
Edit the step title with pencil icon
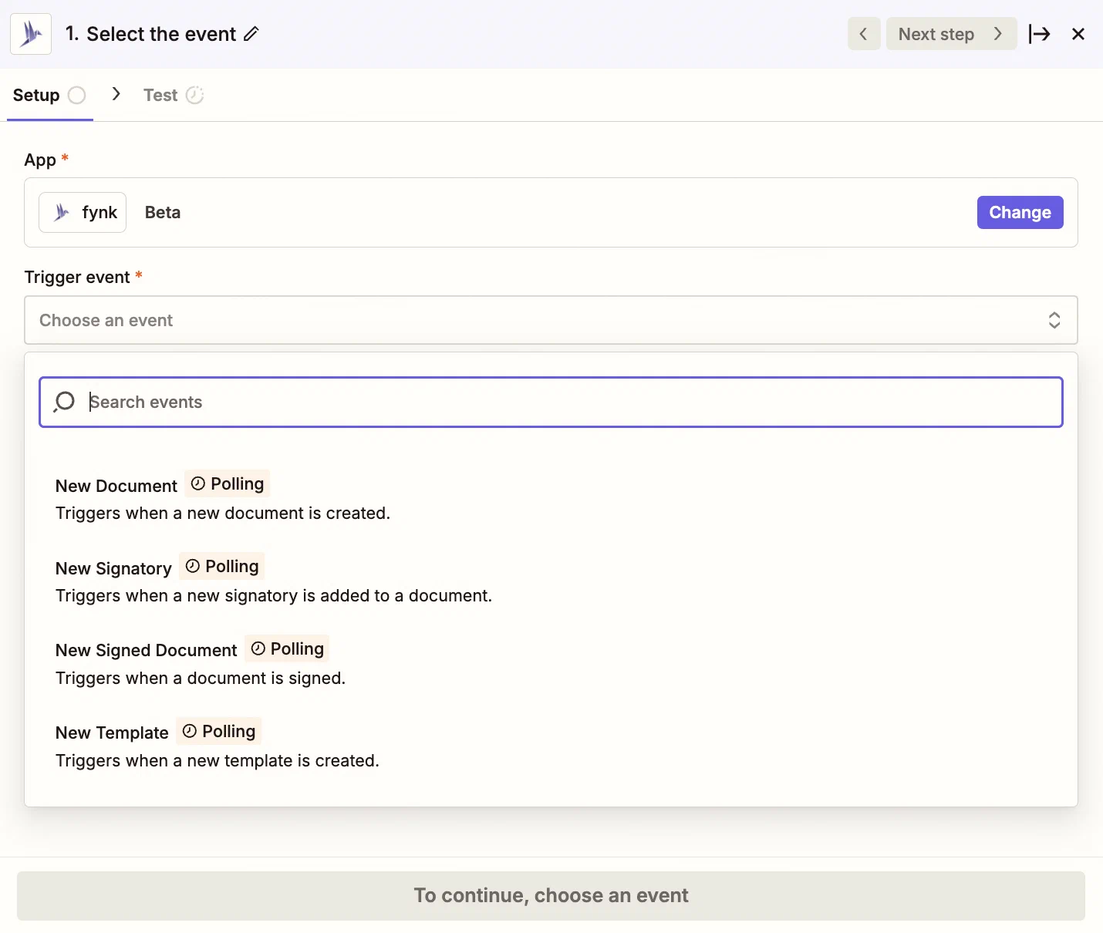click(x=251, y=34)
